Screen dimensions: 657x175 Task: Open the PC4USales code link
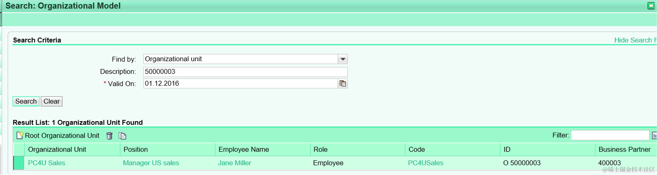coord(426,163)
